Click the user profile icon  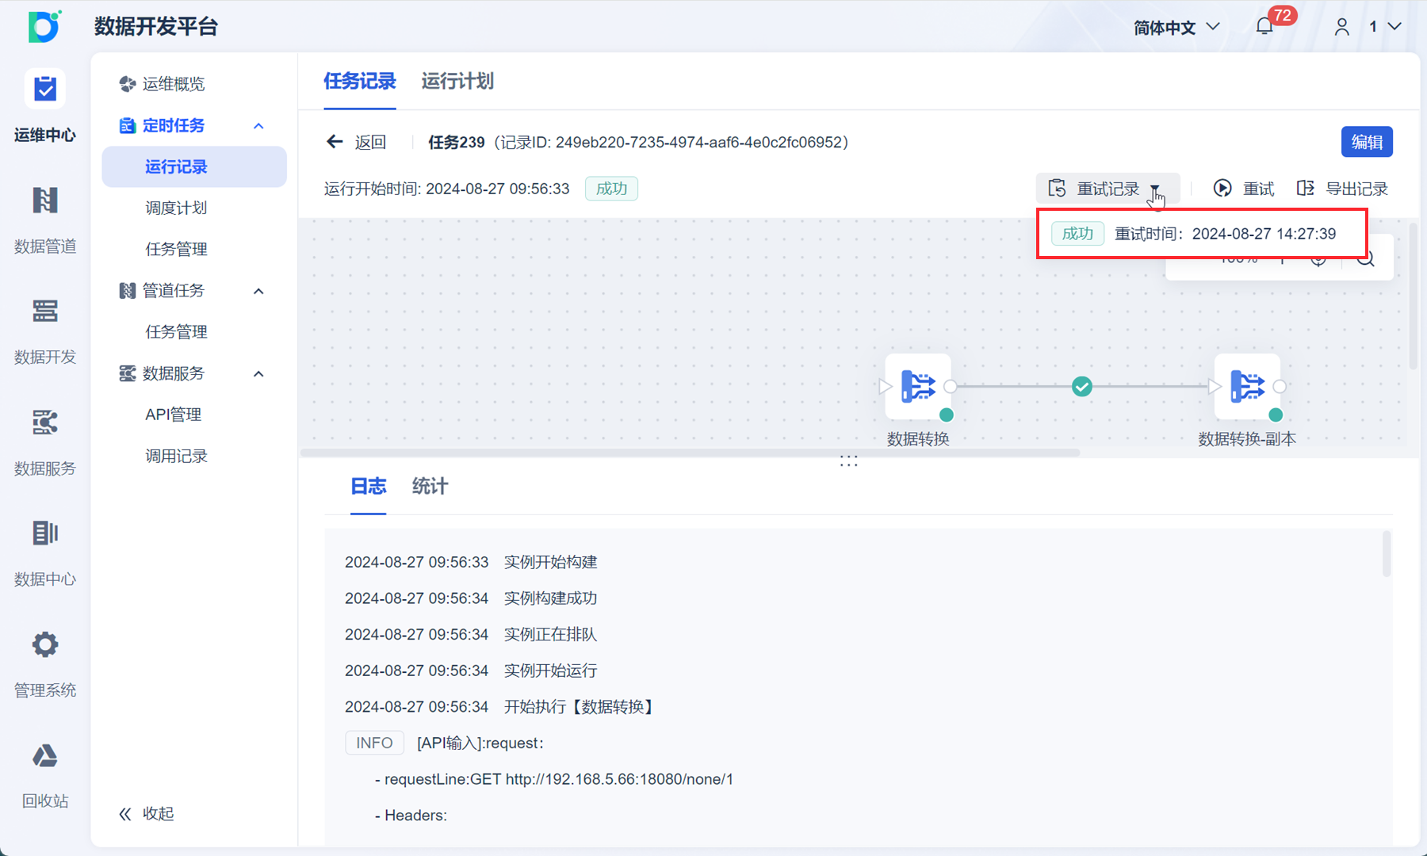pos(1341,27)
